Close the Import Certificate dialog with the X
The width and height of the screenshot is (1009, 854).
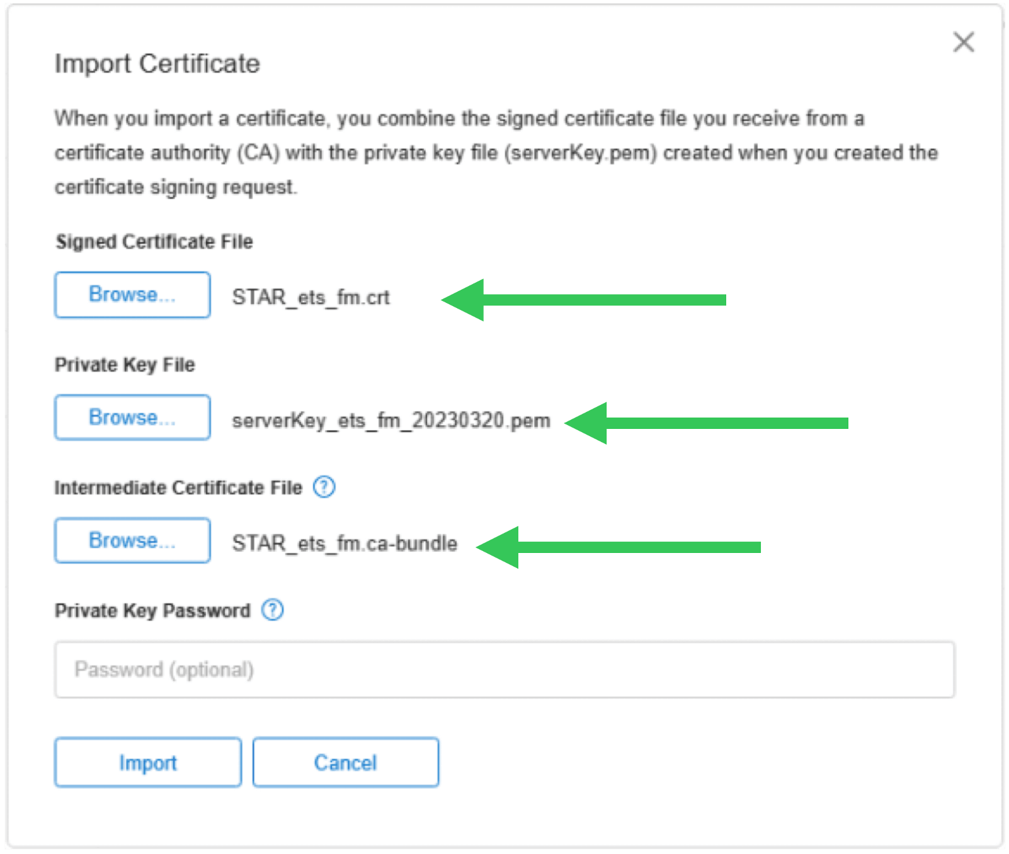(x=963, y=42)
